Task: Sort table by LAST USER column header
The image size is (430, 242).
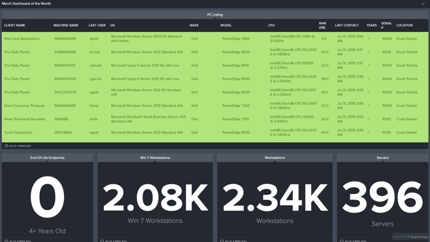Action: click(97, 25)
